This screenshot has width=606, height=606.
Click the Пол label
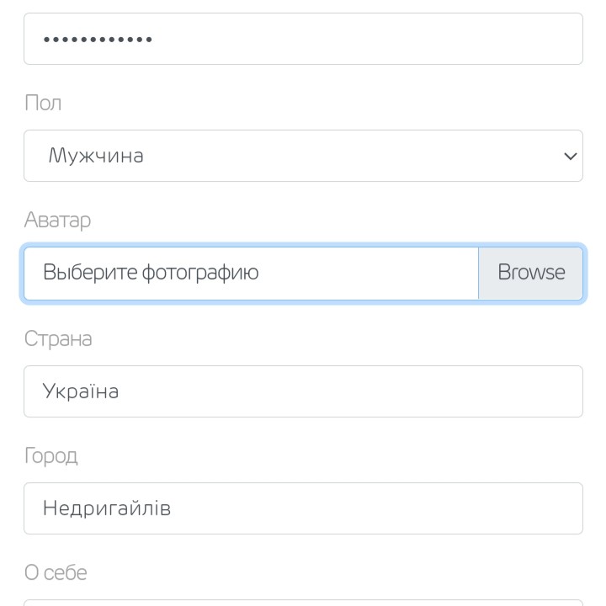(43, 104)
